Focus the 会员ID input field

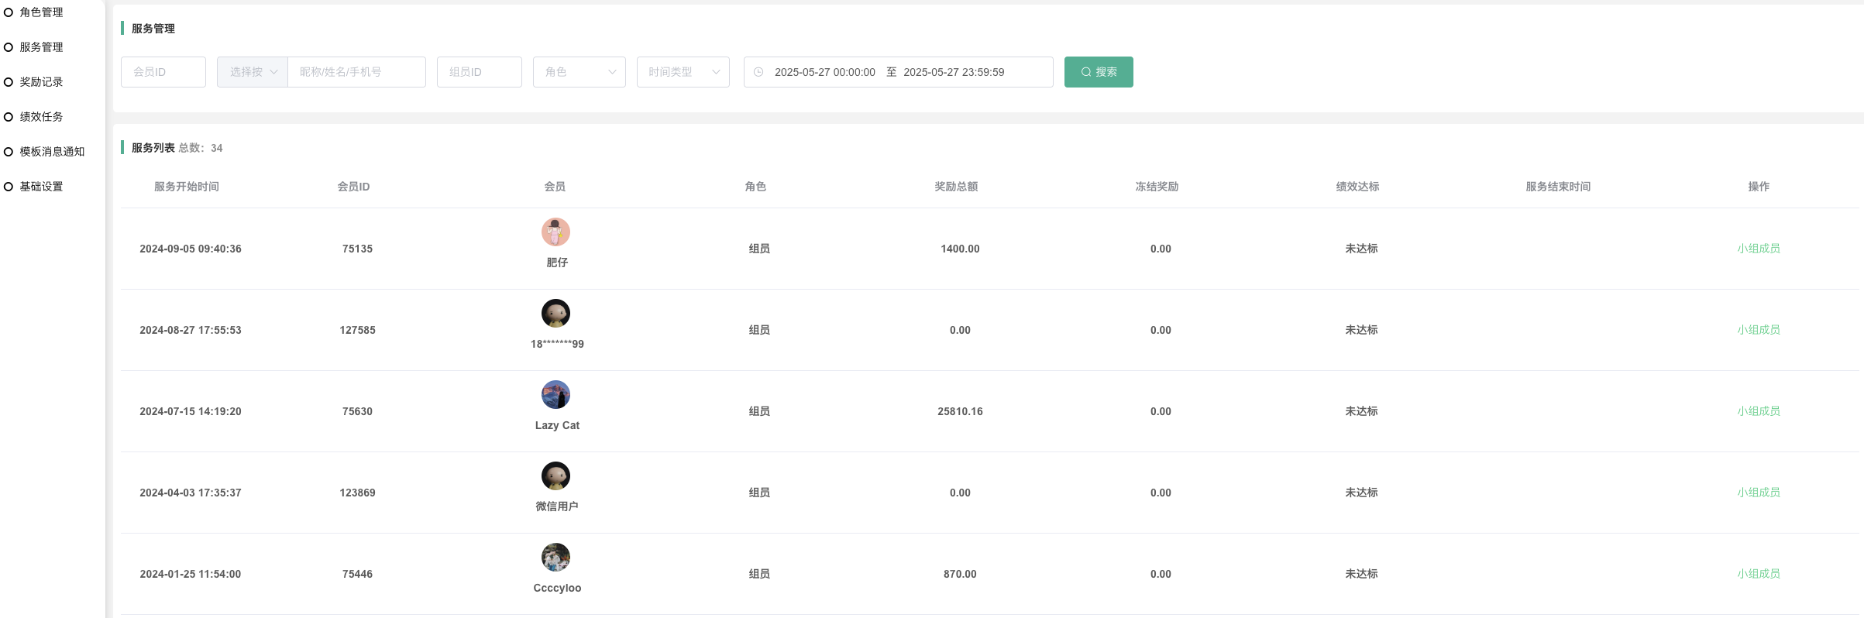coord(163,72)
